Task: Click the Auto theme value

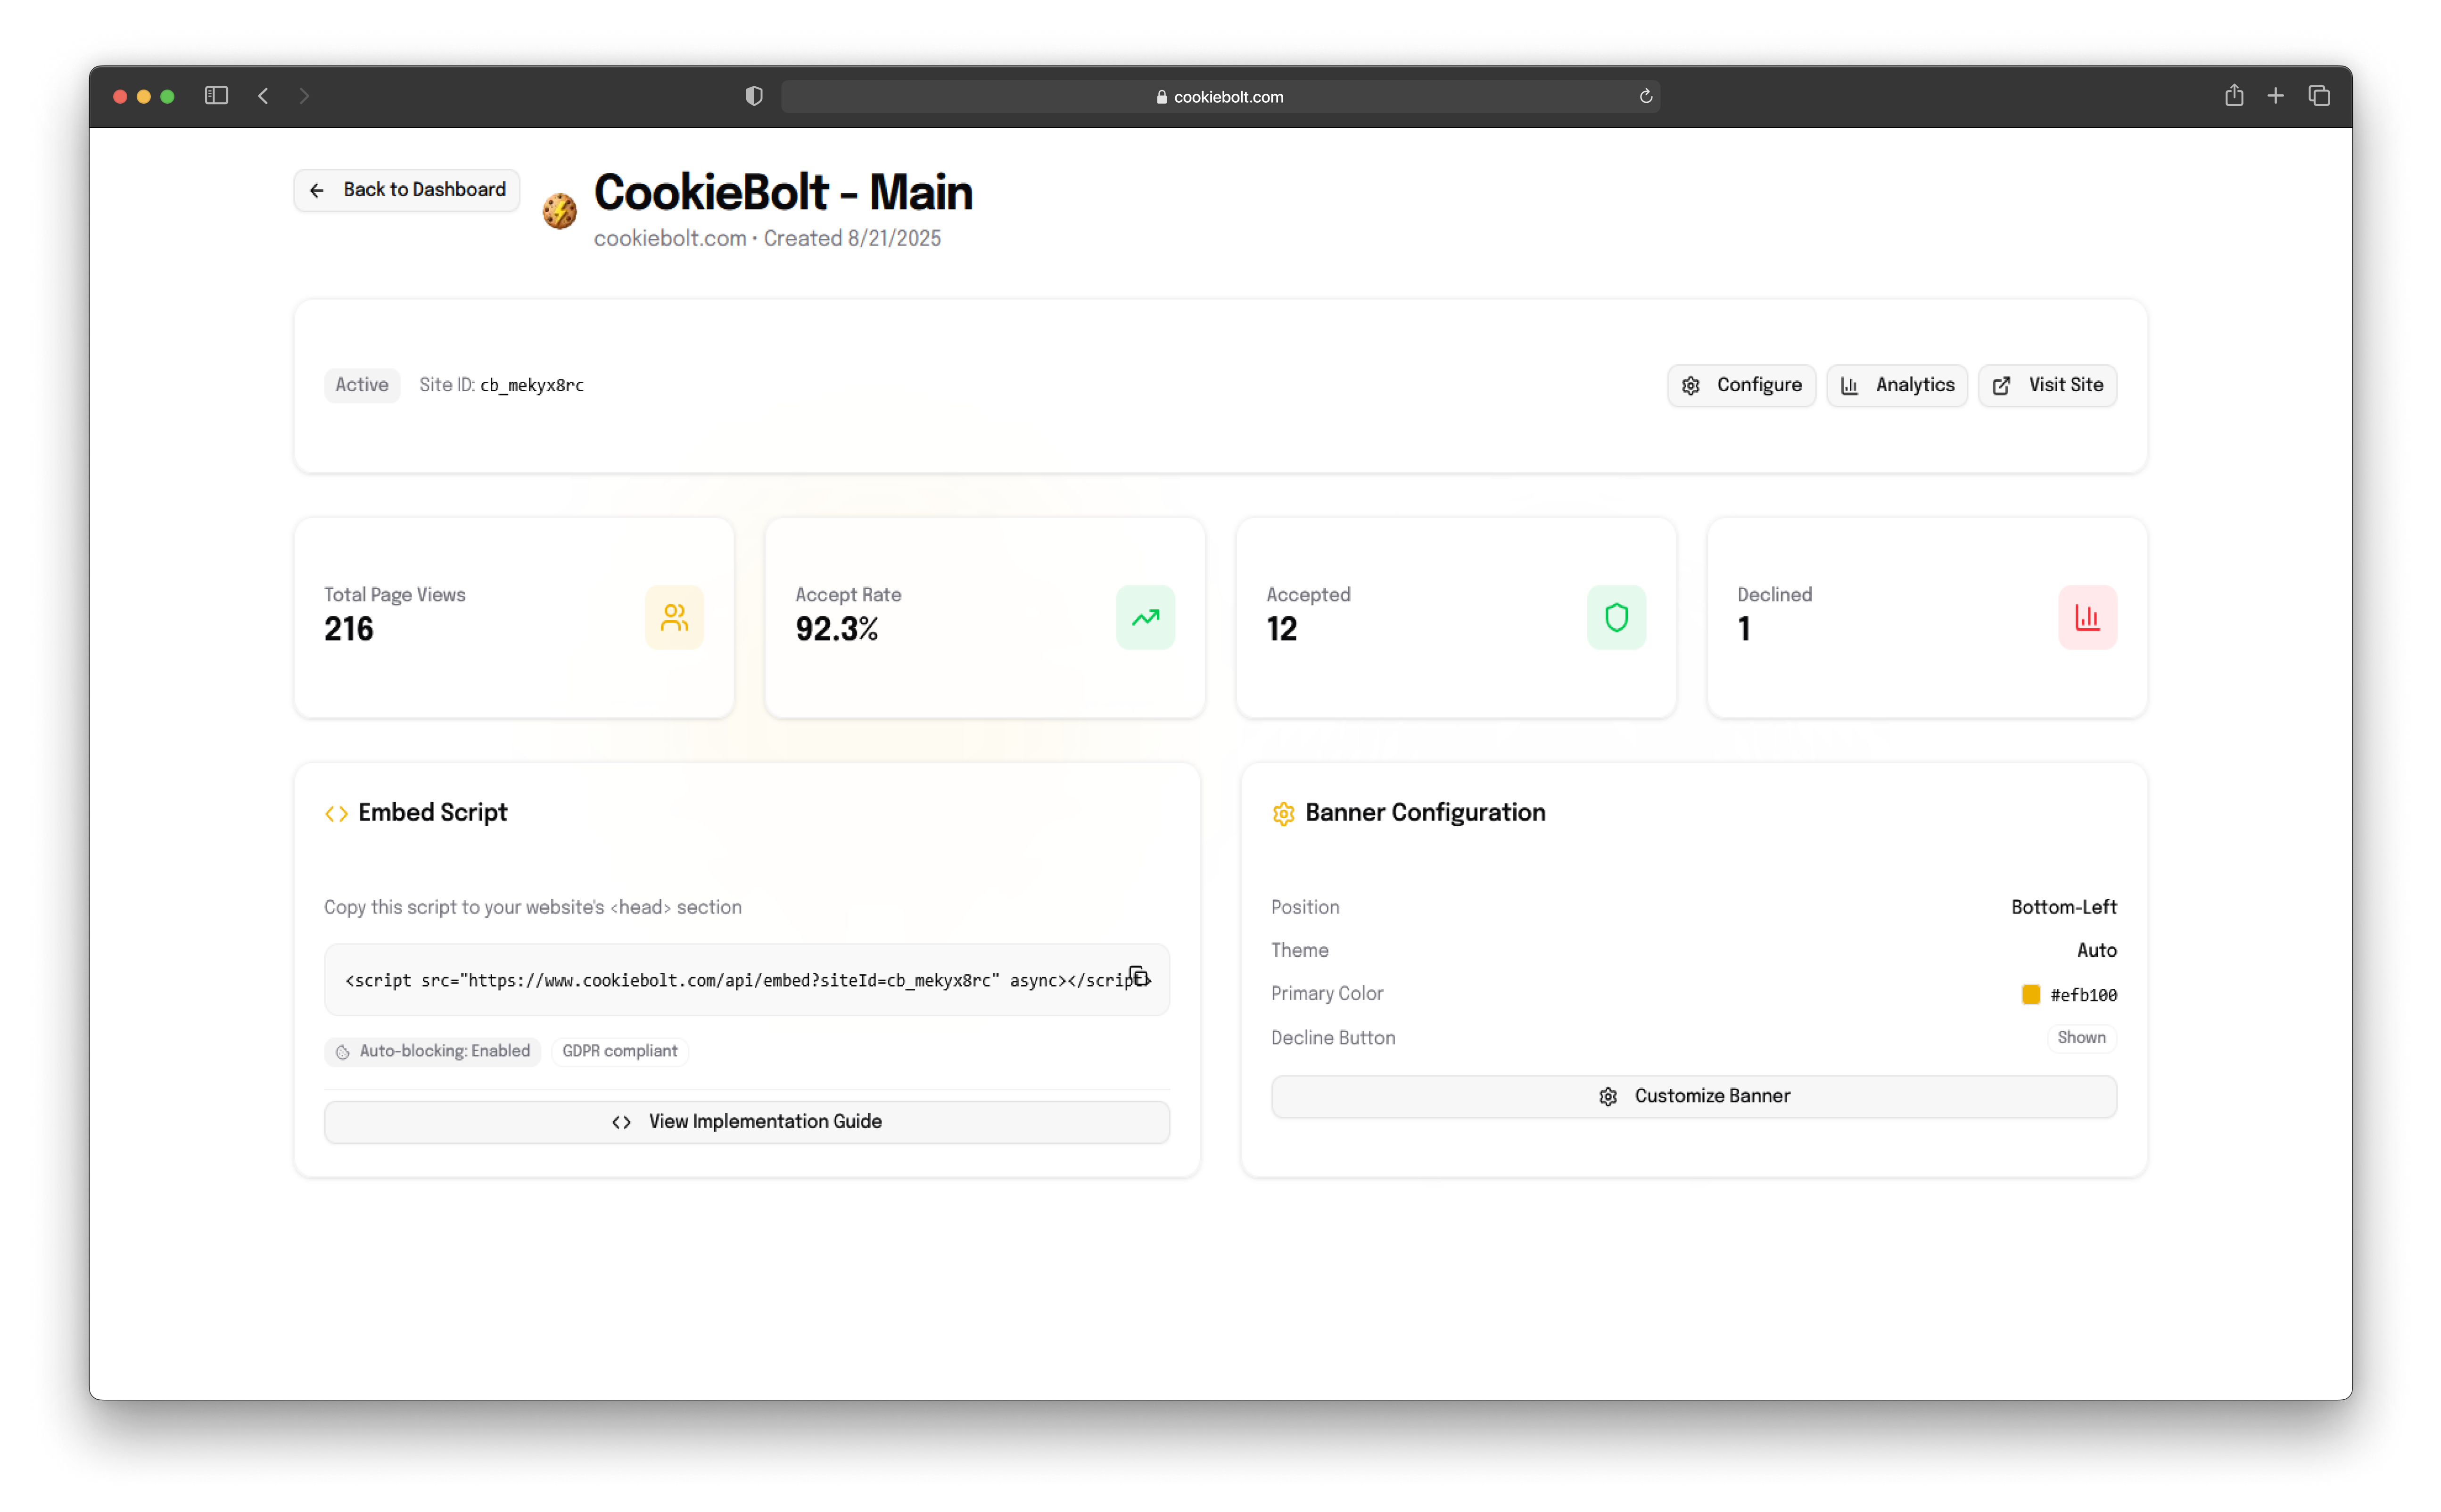Action: pyautogui.click(x=2096, y=950)
